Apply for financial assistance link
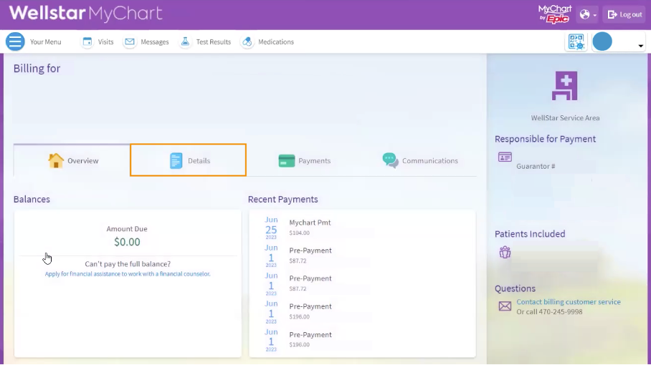651x365 pixels. (x=128, y=274)
